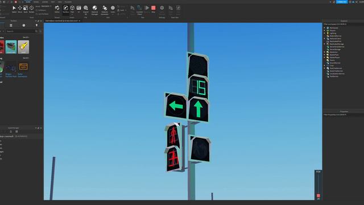The image size is (364, 205).
Task: Insert a Part from ribbon
Action: tap(72, 8)
